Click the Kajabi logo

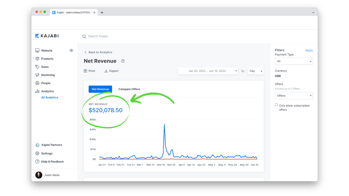click(x=47, y=36)
